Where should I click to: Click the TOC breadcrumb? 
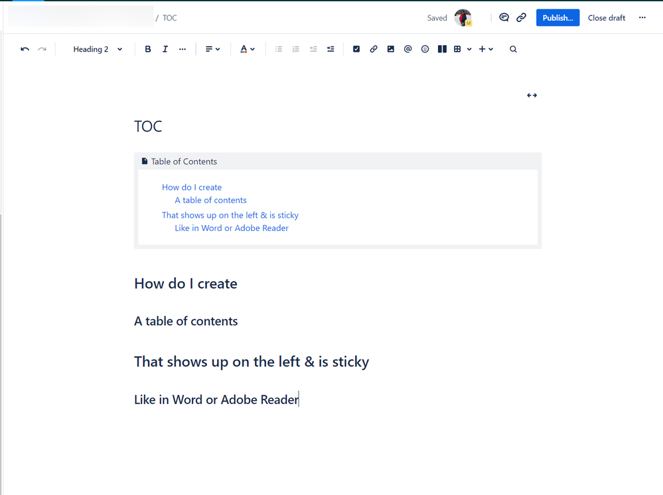pyautogui.click(x=169, y=18)
